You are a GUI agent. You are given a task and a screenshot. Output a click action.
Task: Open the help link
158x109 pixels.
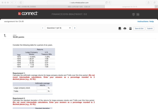pyautogui.click(x=152, y=21)
